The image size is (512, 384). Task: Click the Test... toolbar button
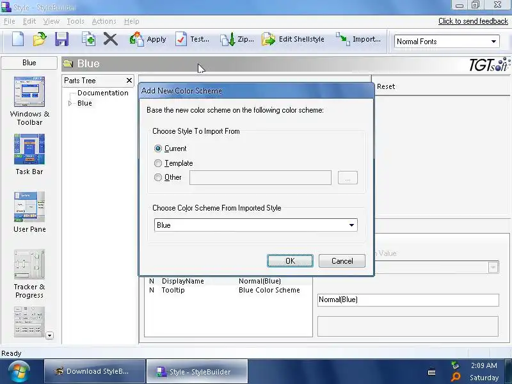coord(192,39)
